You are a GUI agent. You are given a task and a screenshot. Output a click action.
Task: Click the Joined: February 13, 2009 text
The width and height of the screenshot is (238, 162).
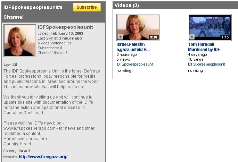point(60,33)
